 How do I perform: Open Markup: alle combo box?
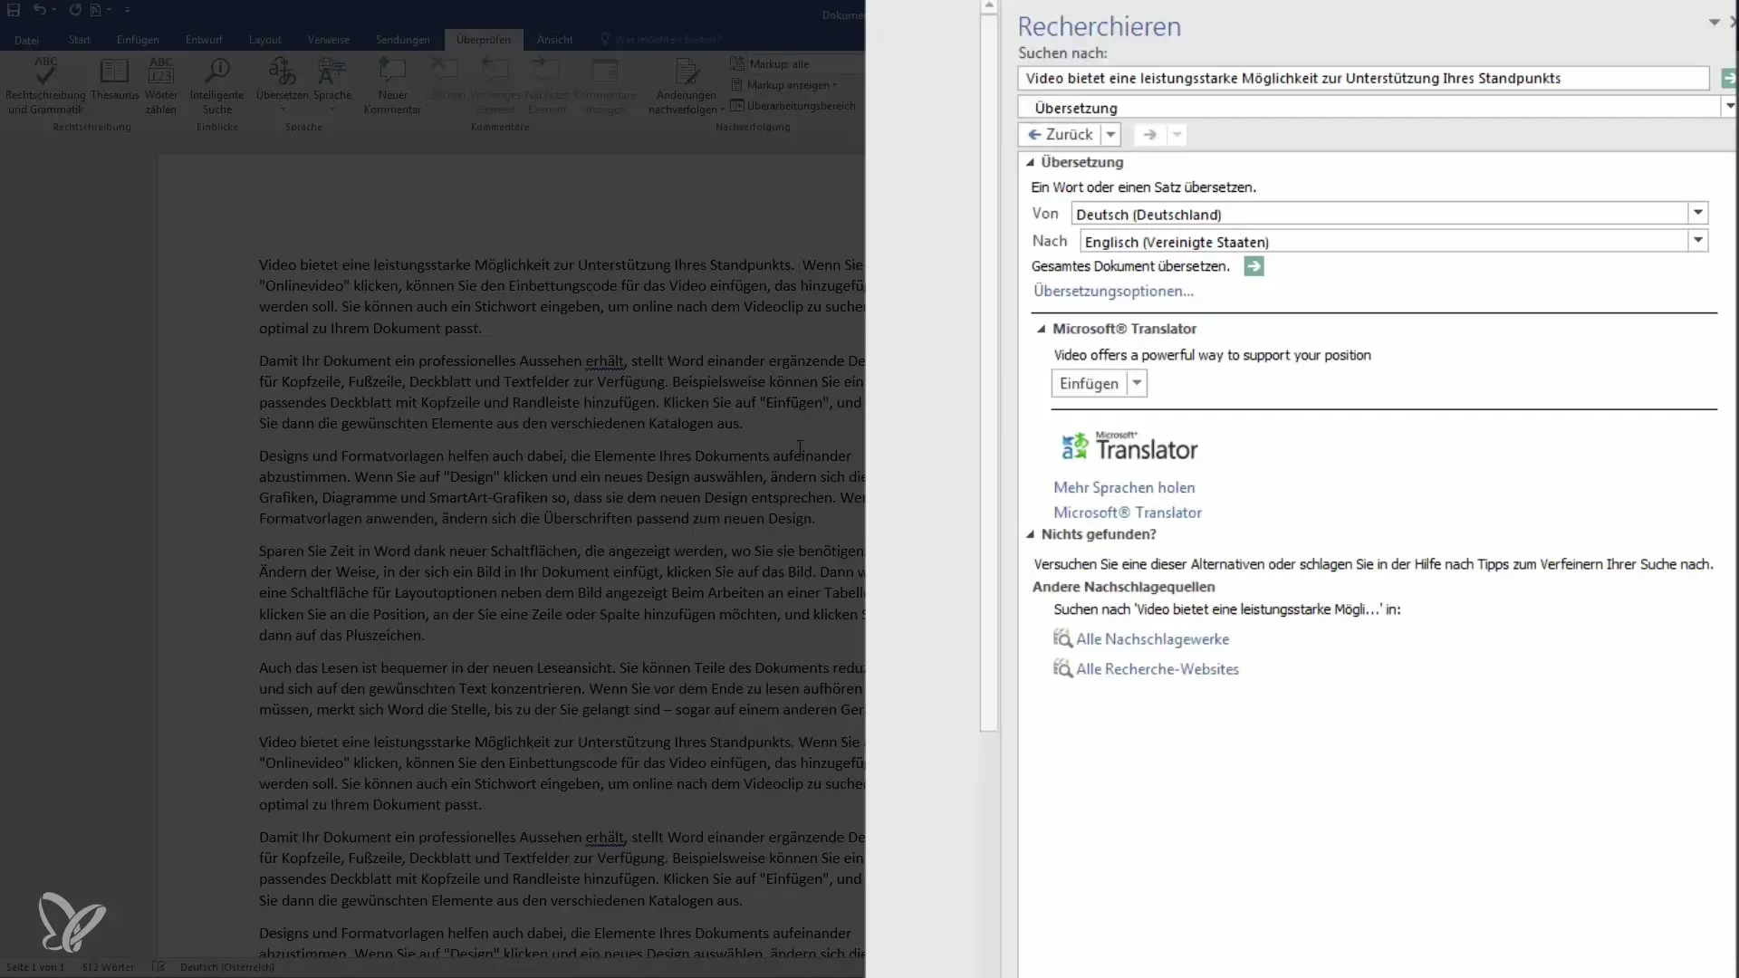click(x=797, y=64)
